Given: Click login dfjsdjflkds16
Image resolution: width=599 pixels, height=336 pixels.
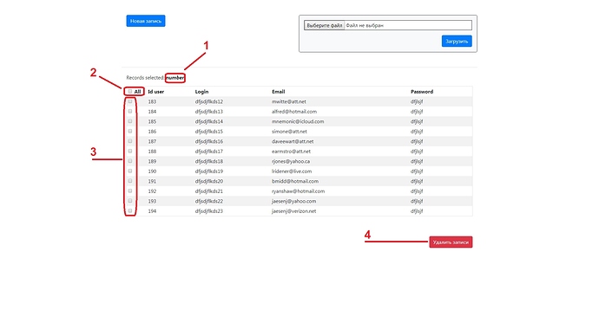Looking at the screenshot, I should (x=209, y=141).
